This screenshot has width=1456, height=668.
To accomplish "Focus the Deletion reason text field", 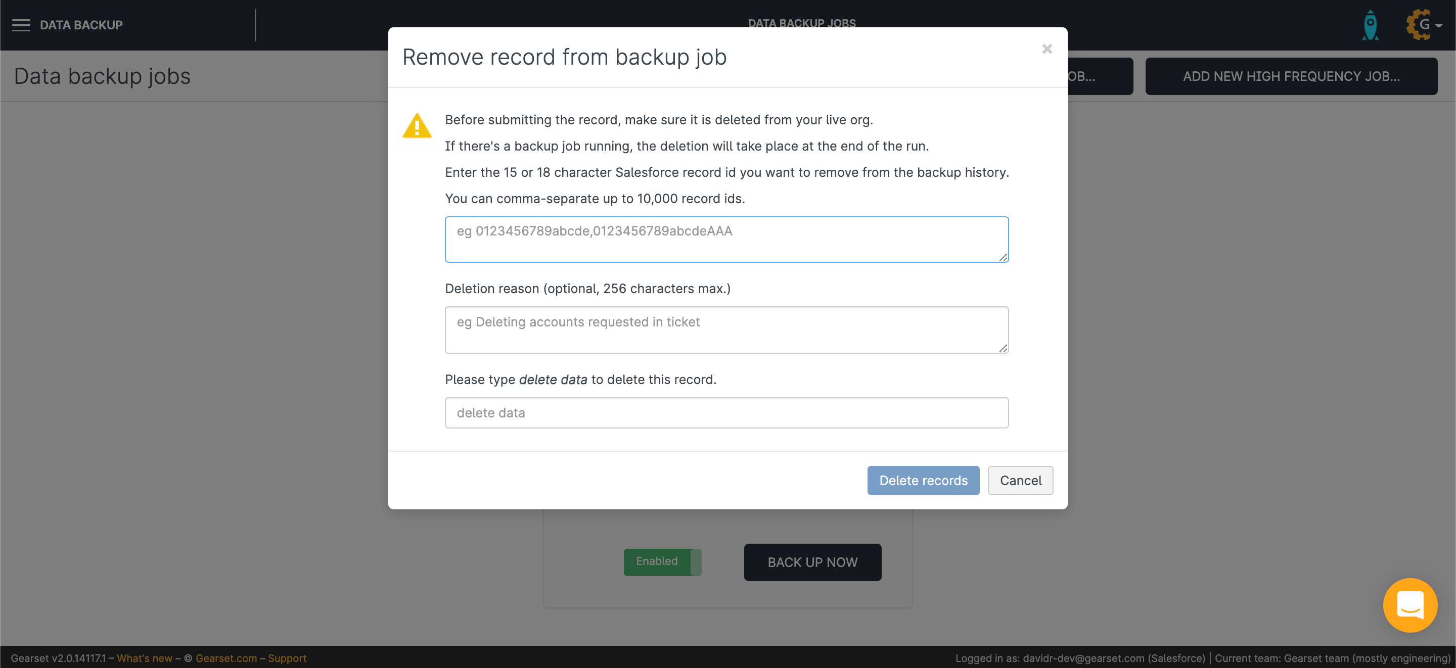I will [x=726, y=329].
